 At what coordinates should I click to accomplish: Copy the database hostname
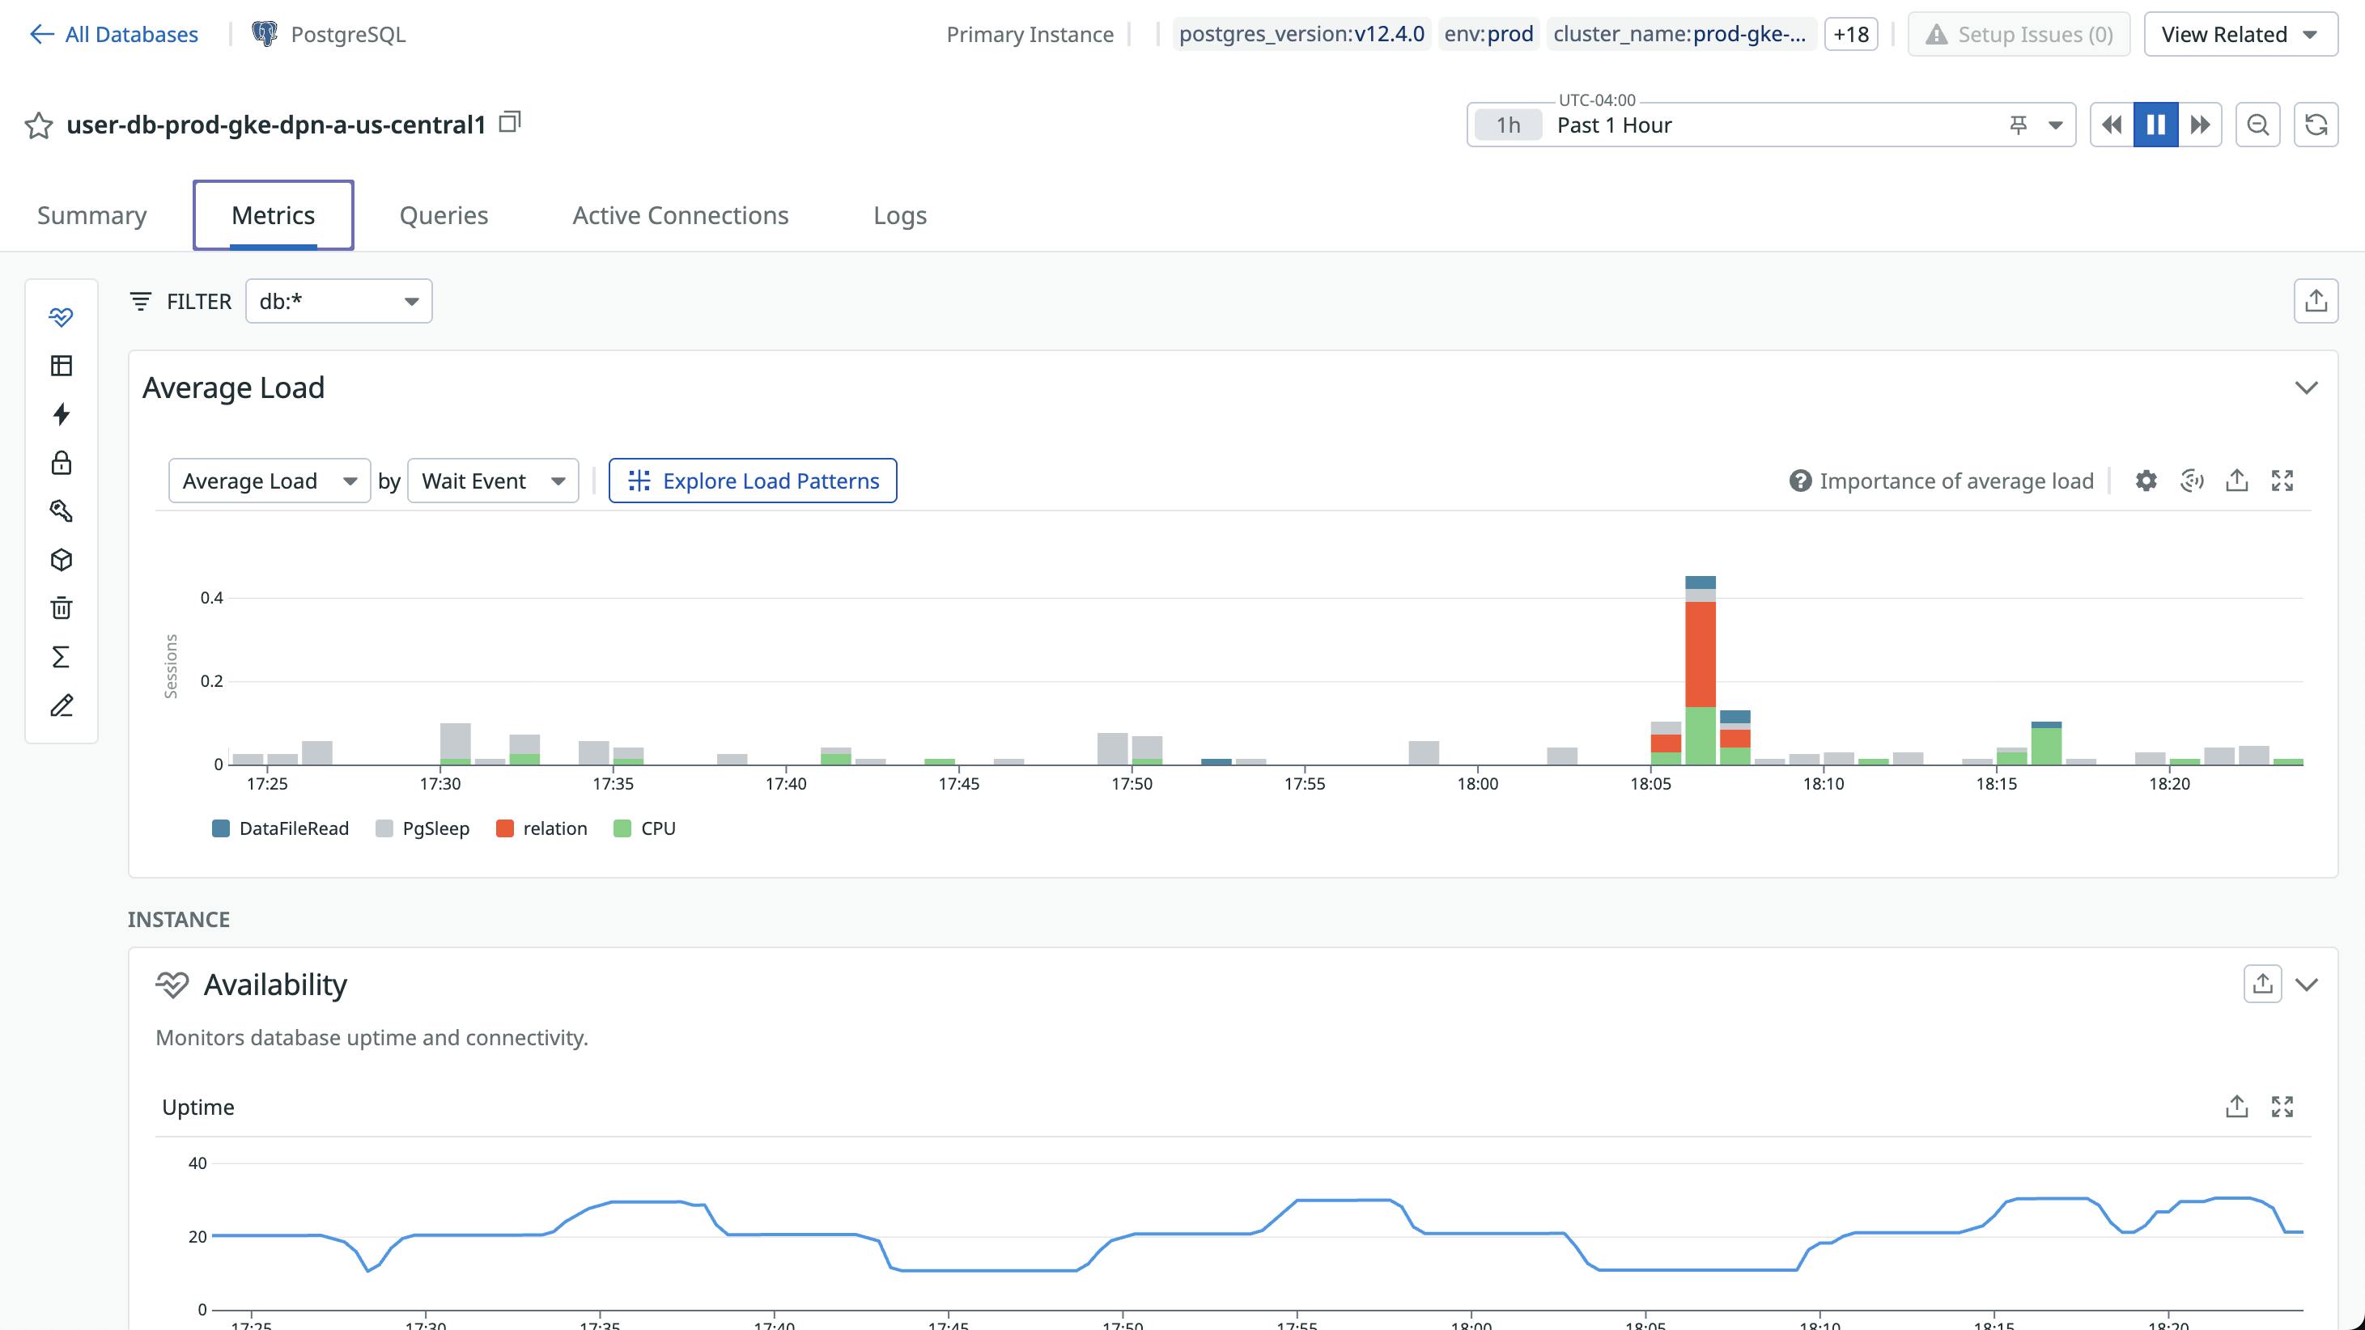coord(510,122)
